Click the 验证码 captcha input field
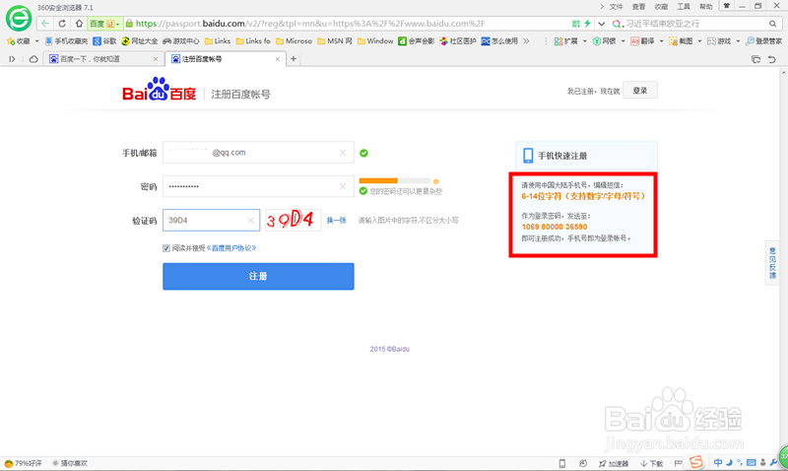This screenshot has height=471, width=788. 211,220
